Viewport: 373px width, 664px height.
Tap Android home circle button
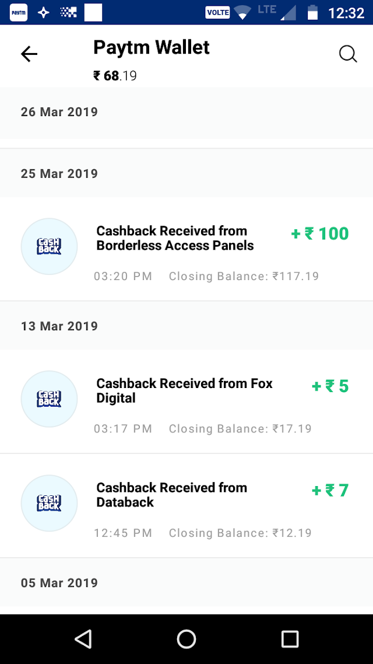(x=186, y=638)
